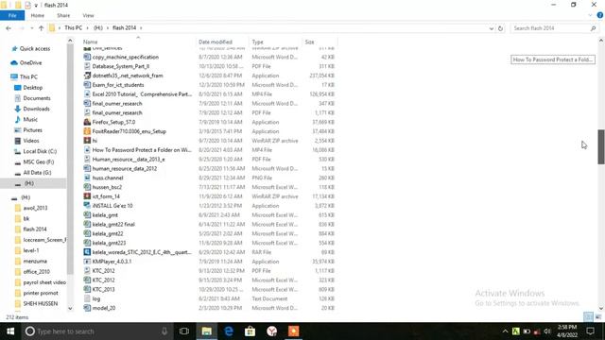Select How To Password Protect video
Screen dimensions: 605x340
tap(142, 150)
